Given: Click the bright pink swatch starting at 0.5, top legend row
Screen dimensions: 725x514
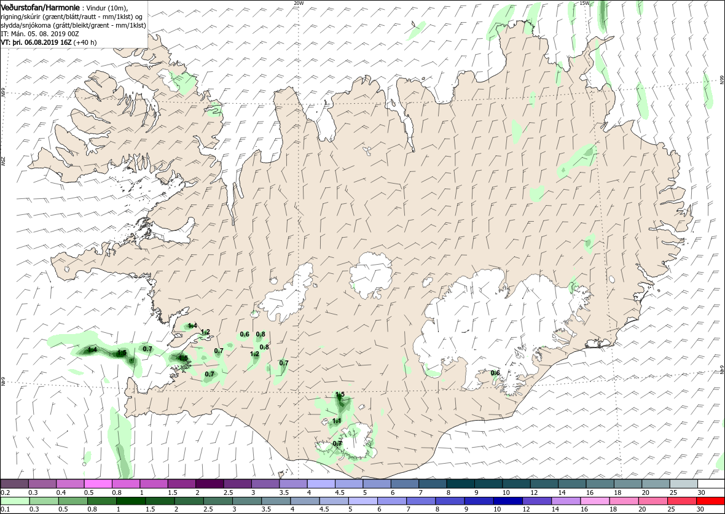Looking at the screenshot, I should click(98, 484).
